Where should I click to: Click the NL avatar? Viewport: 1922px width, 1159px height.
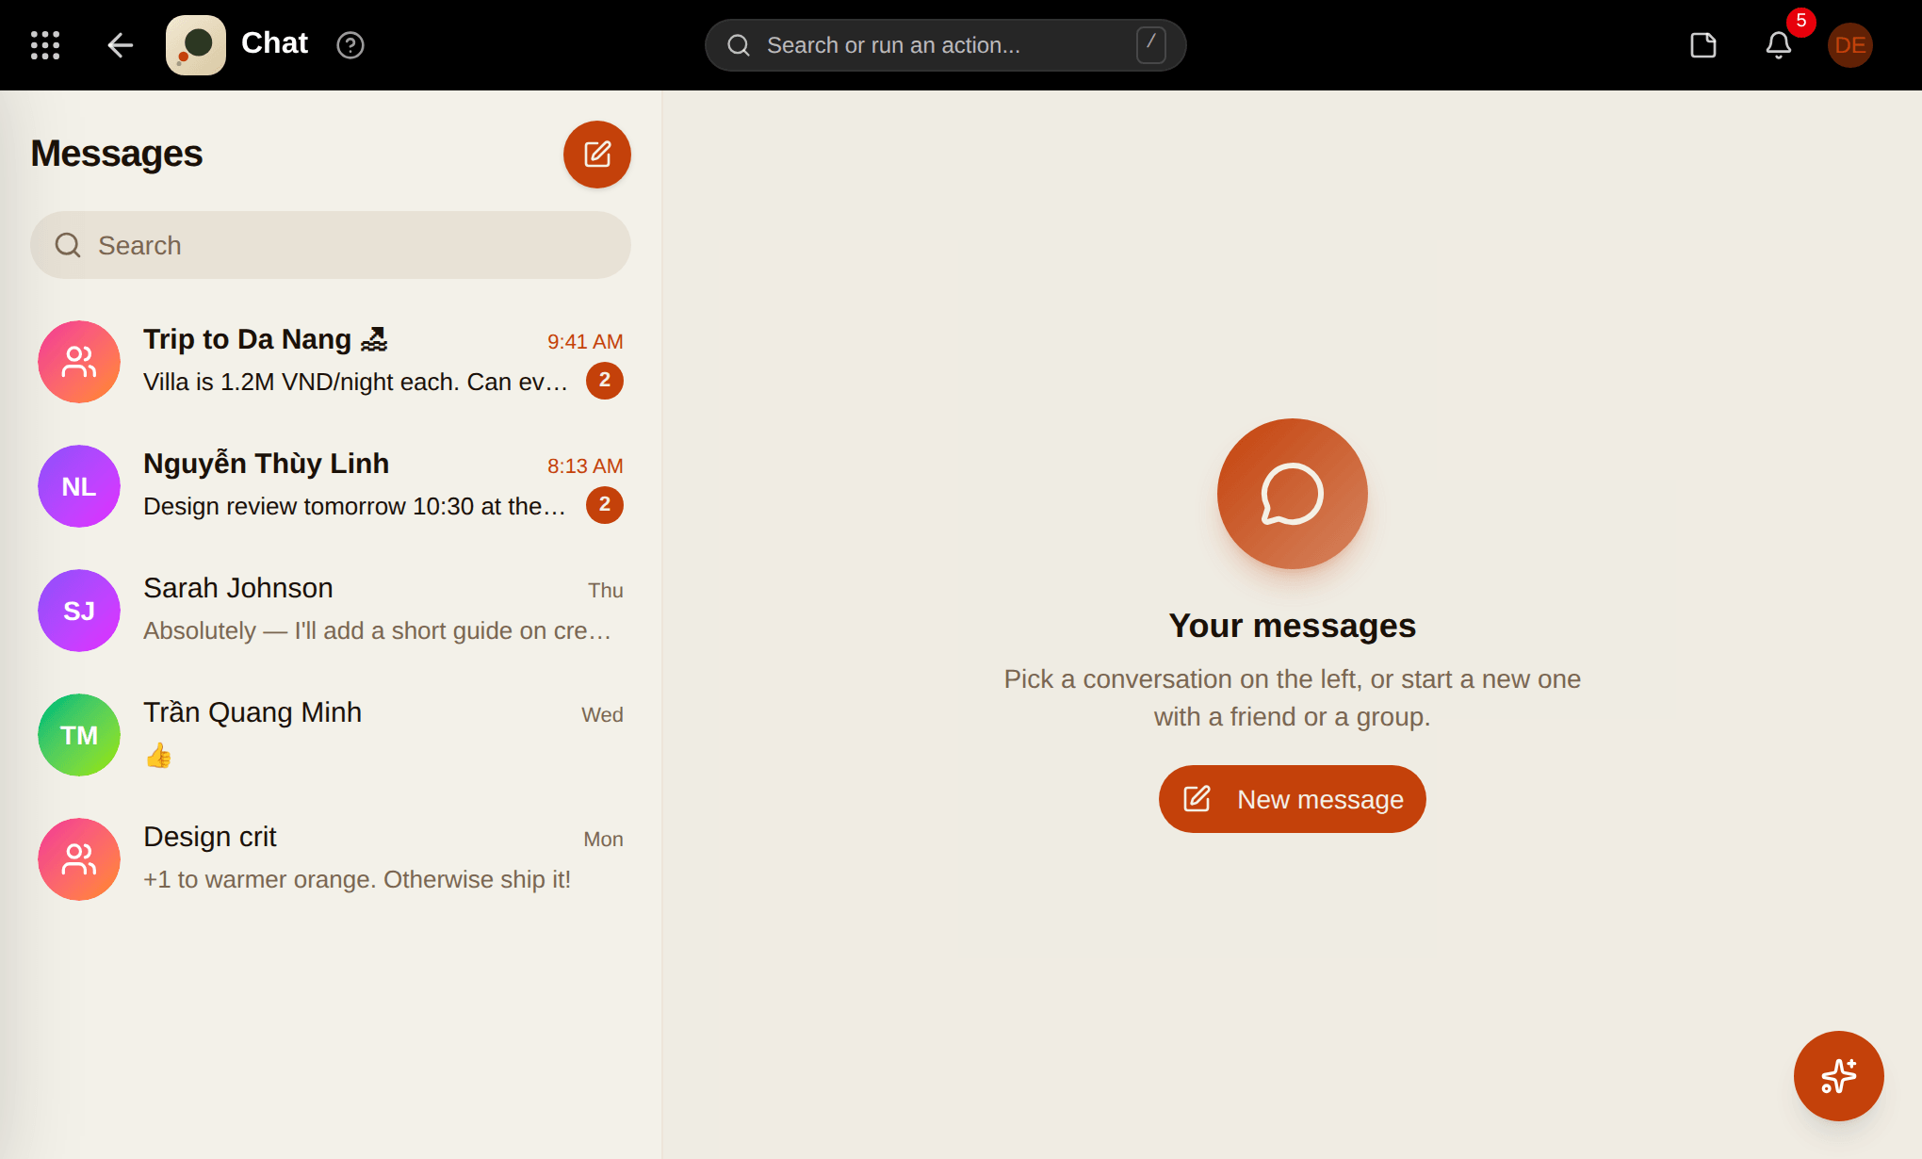(79, 486)
